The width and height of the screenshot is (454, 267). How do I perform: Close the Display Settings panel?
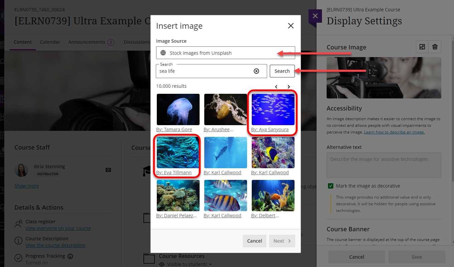pyautogui.click(x=315, y=16)
